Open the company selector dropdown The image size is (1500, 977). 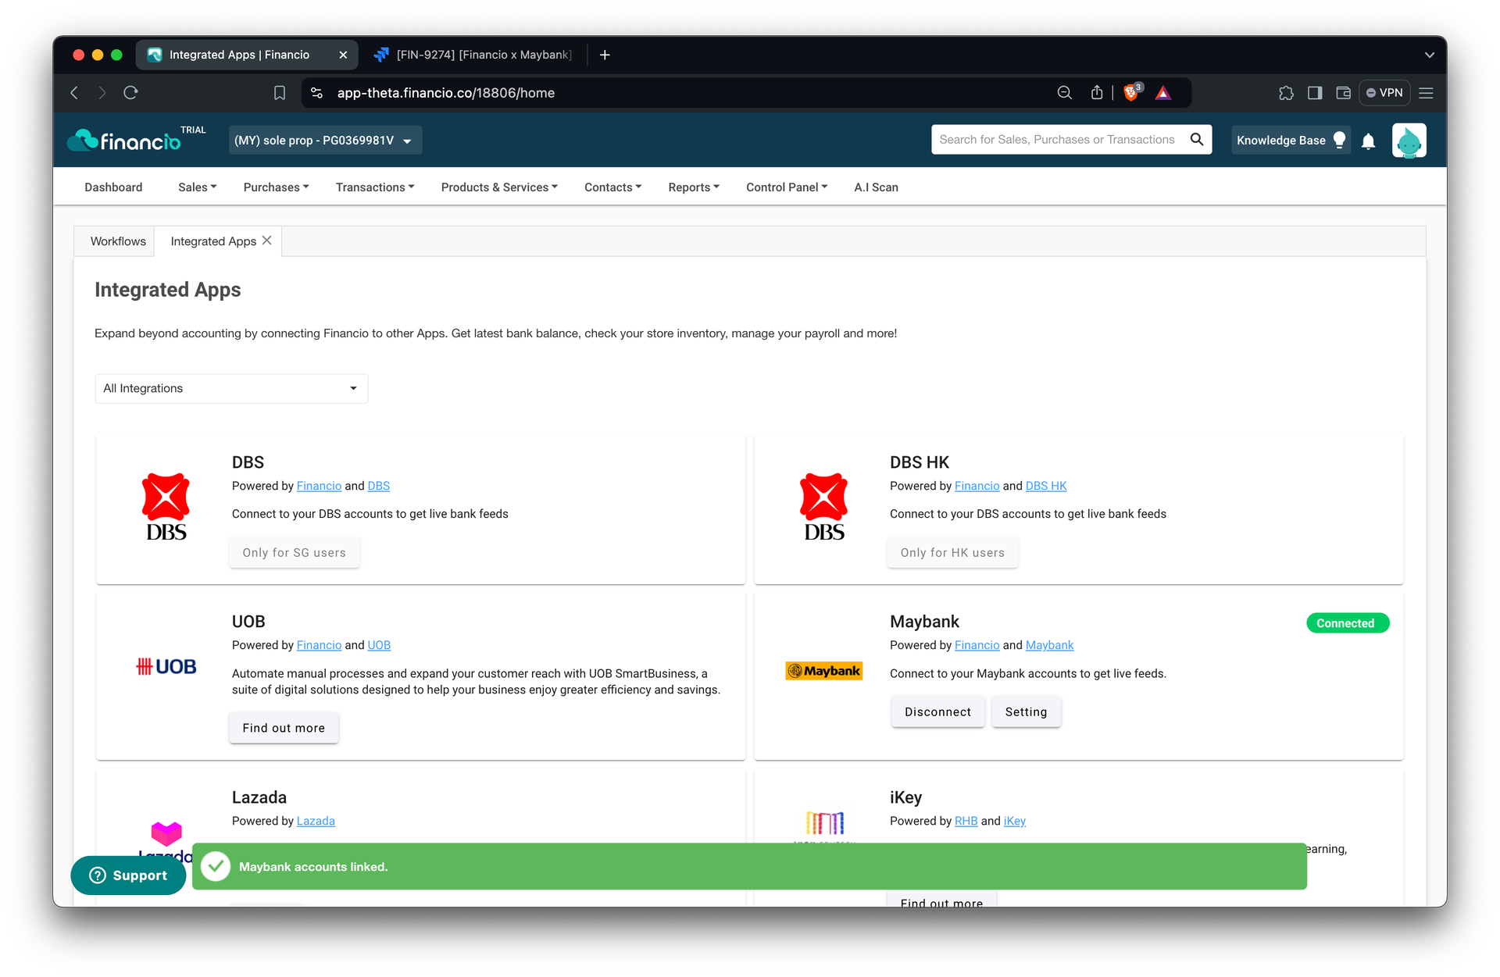point(325,141)
